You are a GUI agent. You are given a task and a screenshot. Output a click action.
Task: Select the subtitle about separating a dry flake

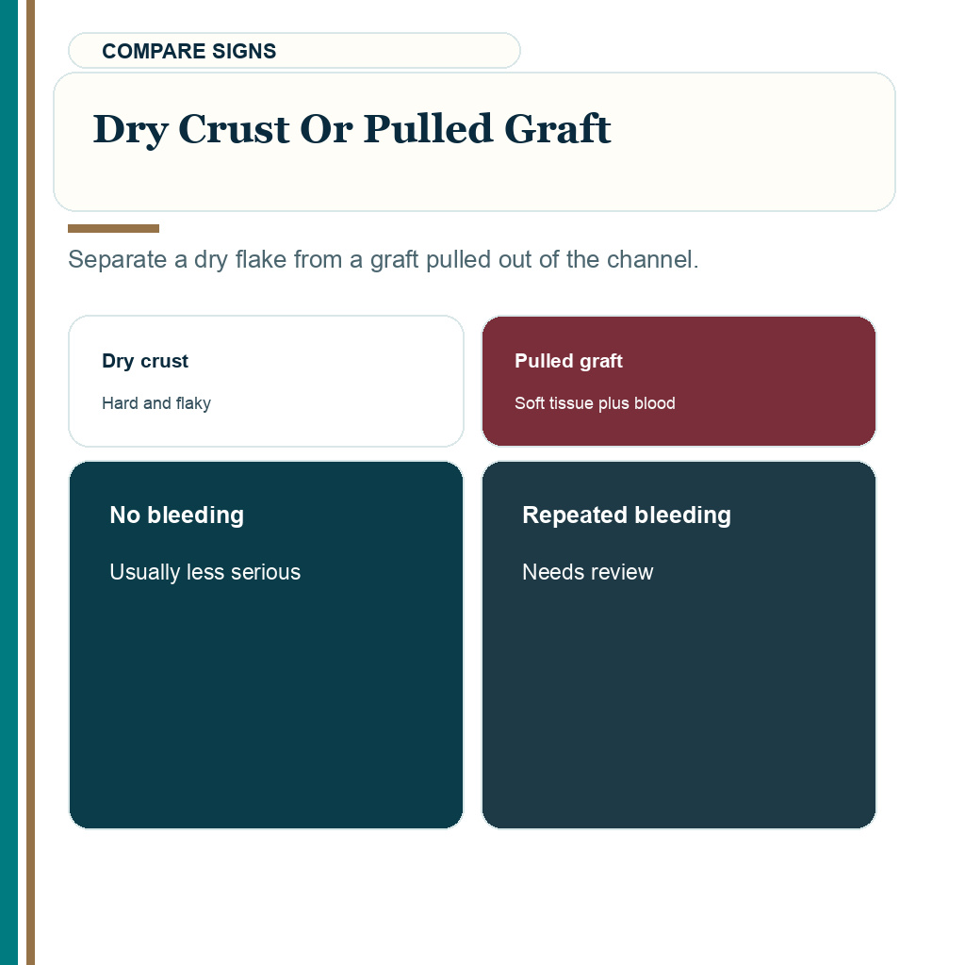(x=384, y=259)
